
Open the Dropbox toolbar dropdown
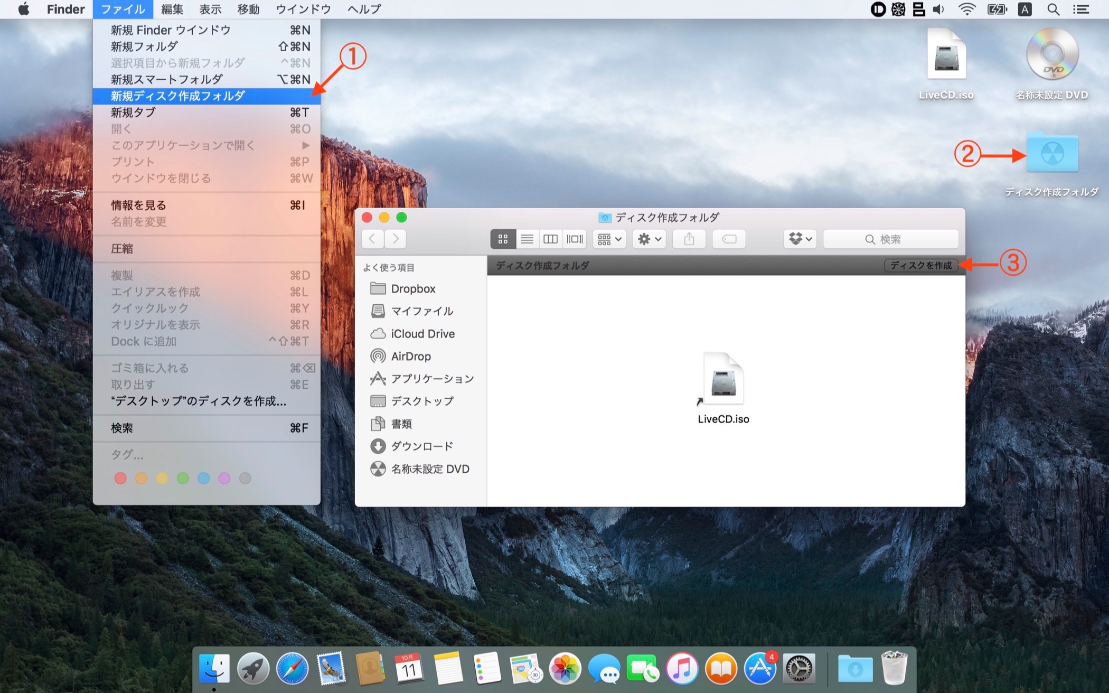(x=800, y=239)
